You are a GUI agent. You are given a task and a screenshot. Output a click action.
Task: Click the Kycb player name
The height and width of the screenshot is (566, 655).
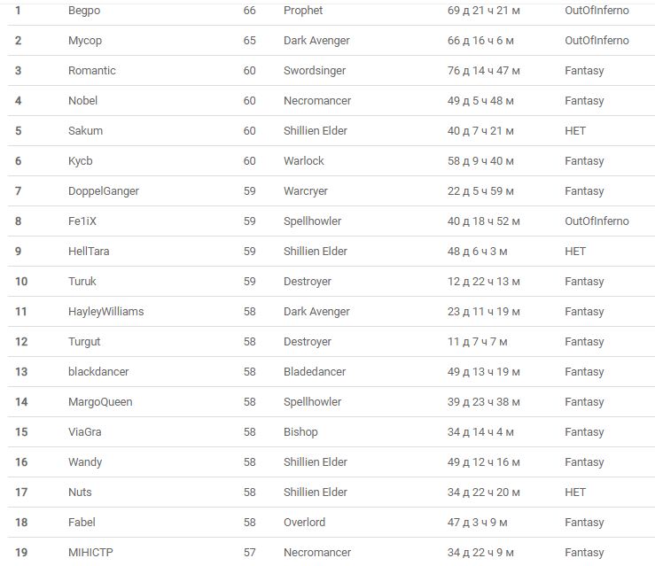[x=81, y=161]
